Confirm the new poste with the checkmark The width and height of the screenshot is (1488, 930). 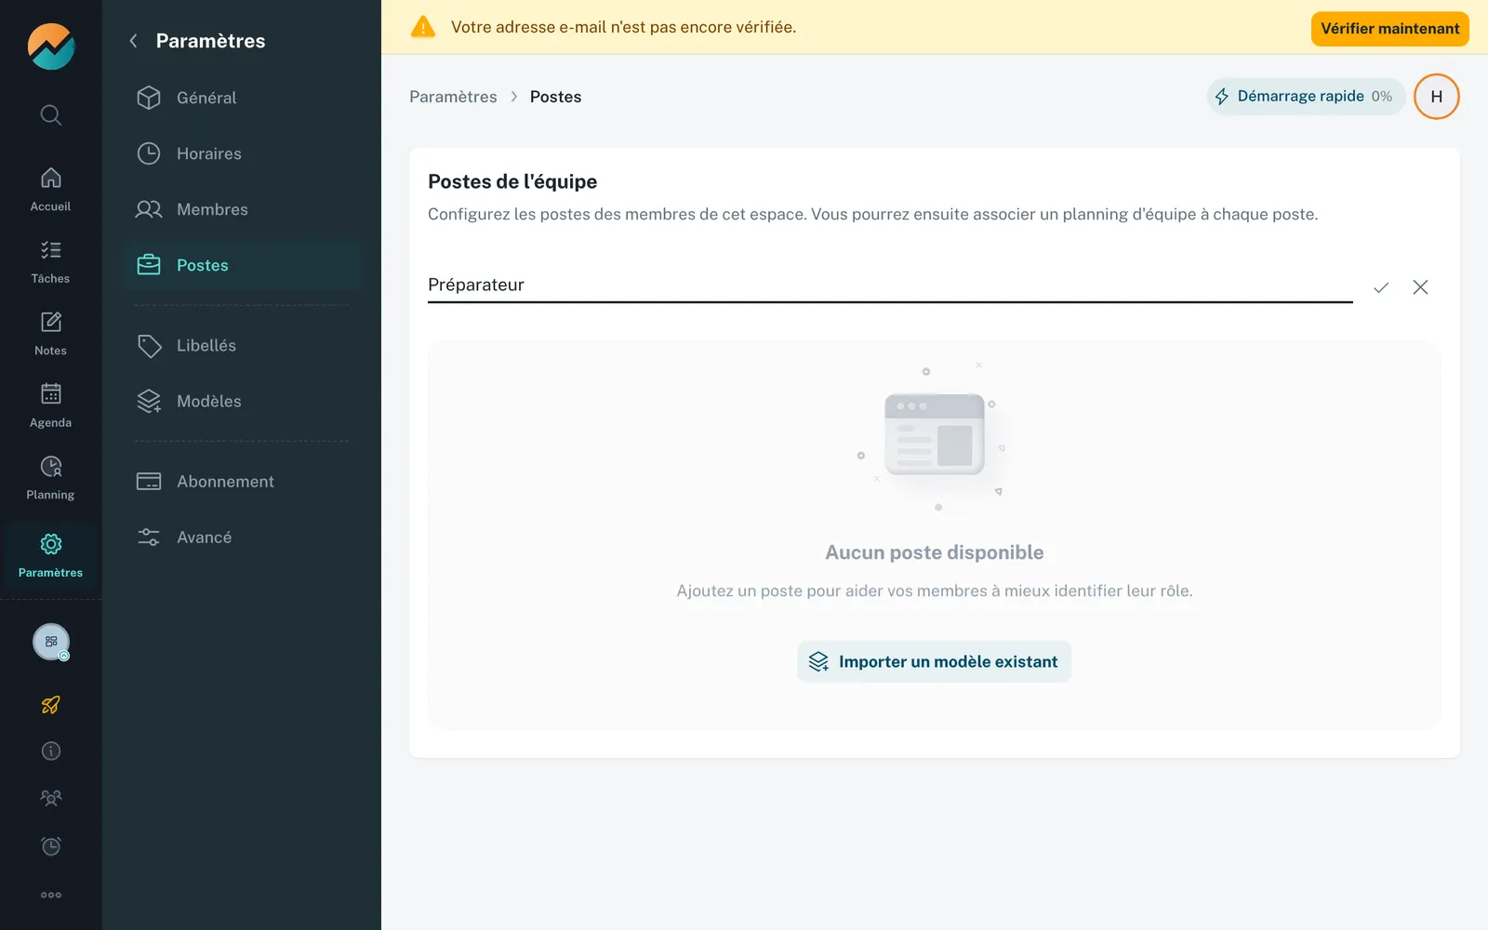click(x=1381, y=287)
